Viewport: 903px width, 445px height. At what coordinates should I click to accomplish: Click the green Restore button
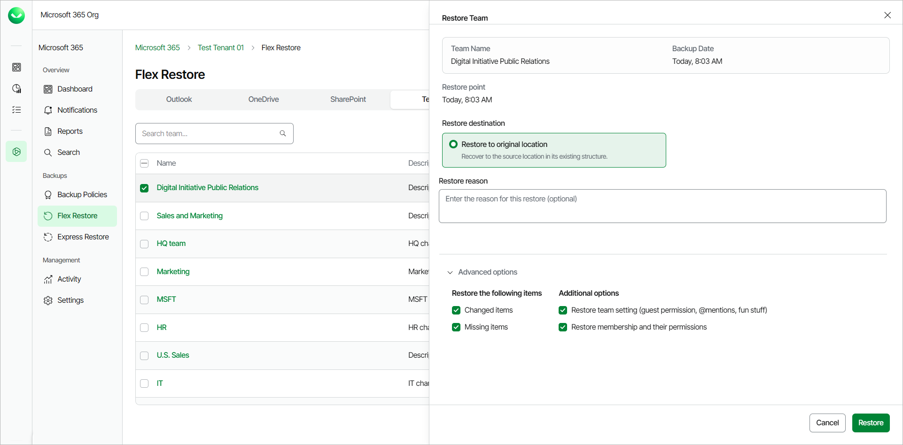pyautogui.click(x=871, y=423)
